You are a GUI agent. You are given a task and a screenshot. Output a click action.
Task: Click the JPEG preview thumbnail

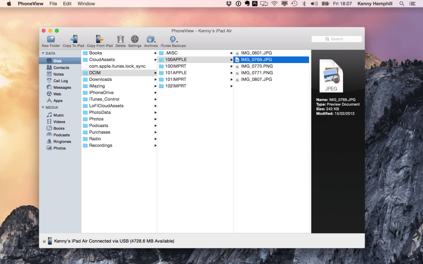pos(331,76)
